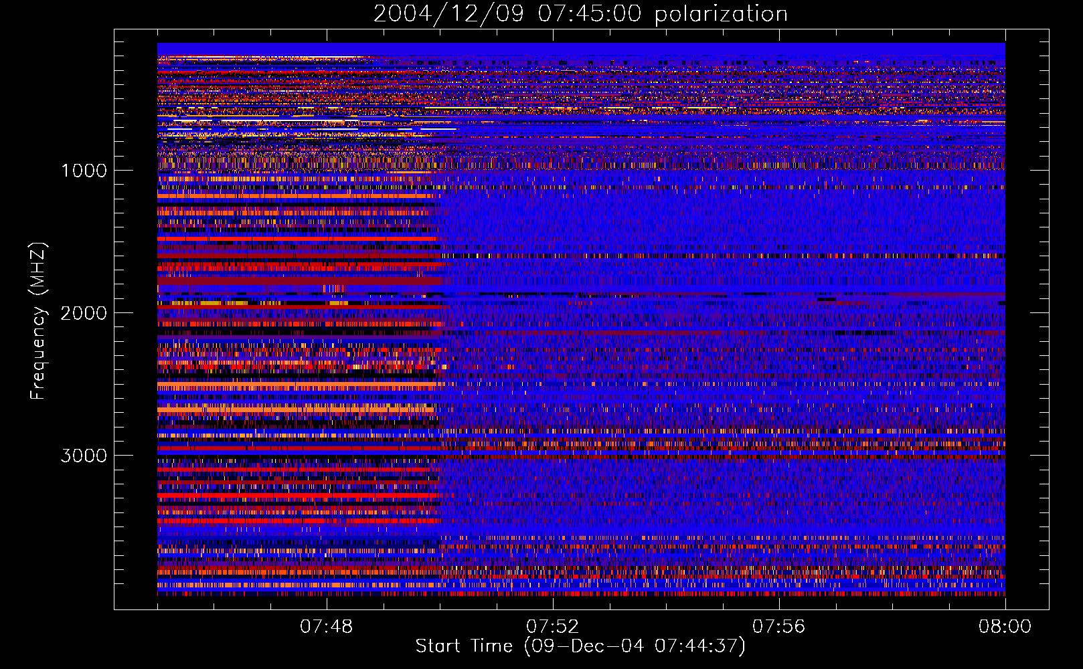Click the '07:52' time tick label
The image size is (1083, 669).
coord(552,627)
